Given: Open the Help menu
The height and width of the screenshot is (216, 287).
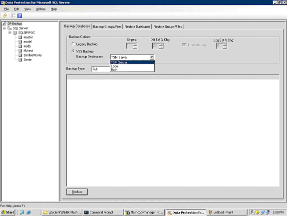Looking at the screenshot, I should pos(54,9).
